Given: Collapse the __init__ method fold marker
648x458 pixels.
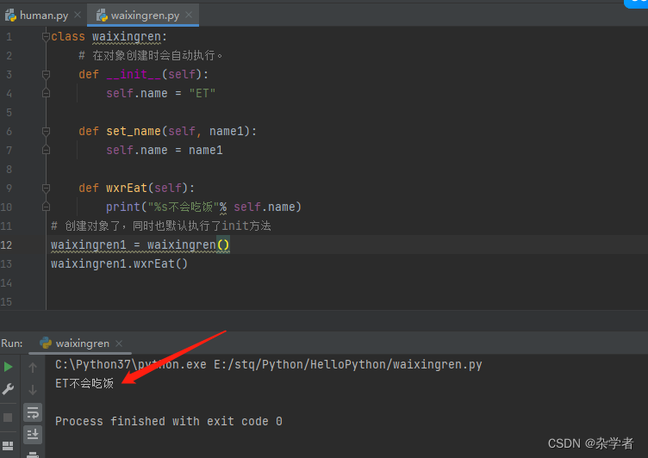Looking at the screenshot, I should point(46,75).
